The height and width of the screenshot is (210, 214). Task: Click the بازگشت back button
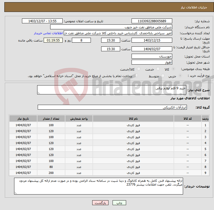[100, 203]
